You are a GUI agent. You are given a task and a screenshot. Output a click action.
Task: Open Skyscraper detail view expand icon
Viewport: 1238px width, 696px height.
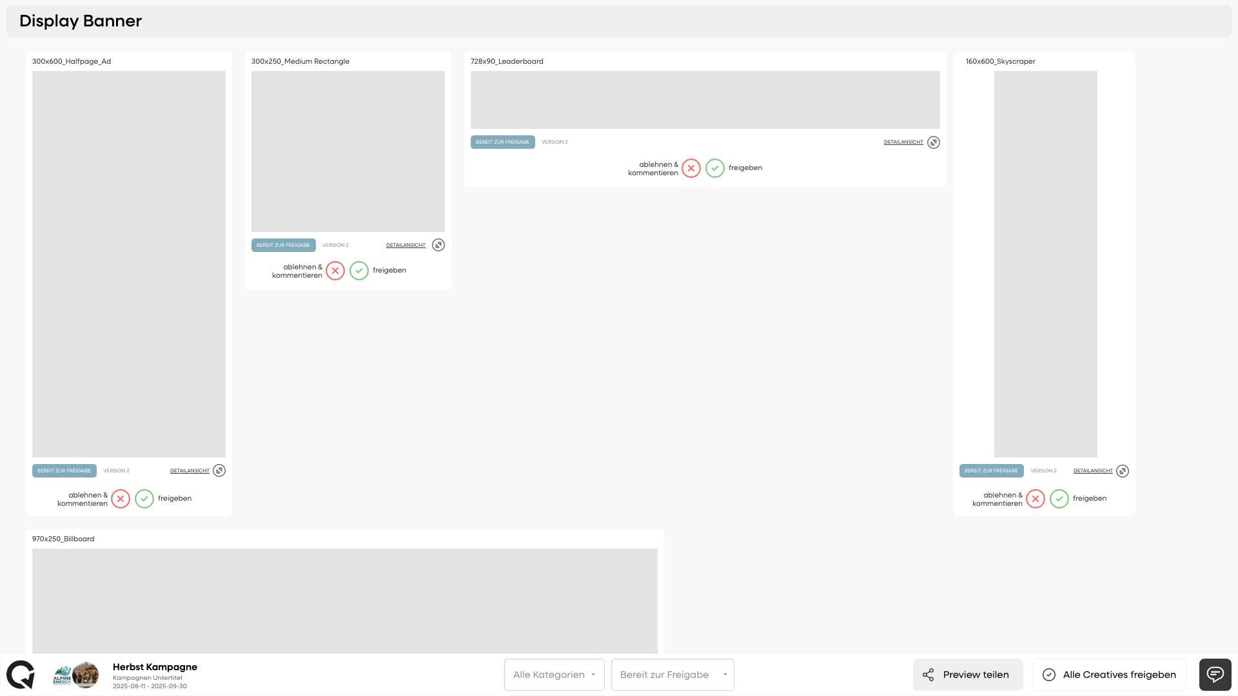[x=1123, y=471]
